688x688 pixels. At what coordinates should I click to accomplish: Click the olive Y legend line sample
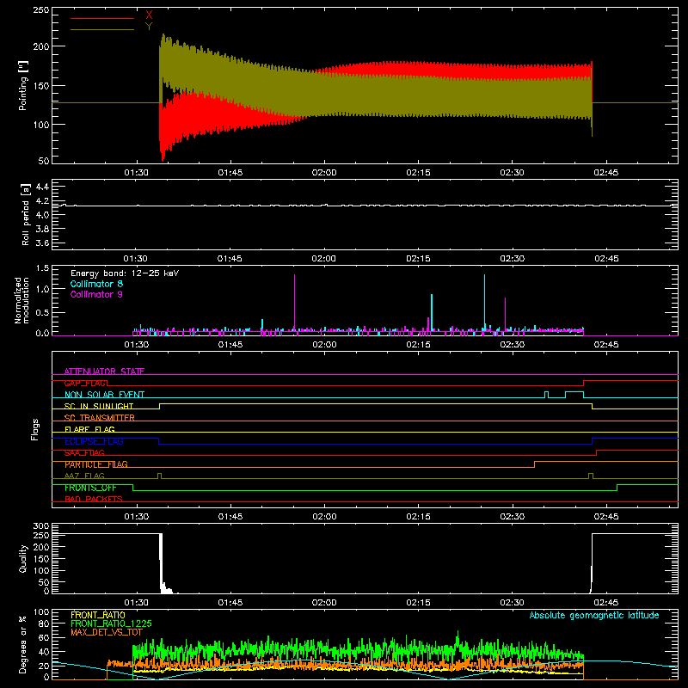102,30
